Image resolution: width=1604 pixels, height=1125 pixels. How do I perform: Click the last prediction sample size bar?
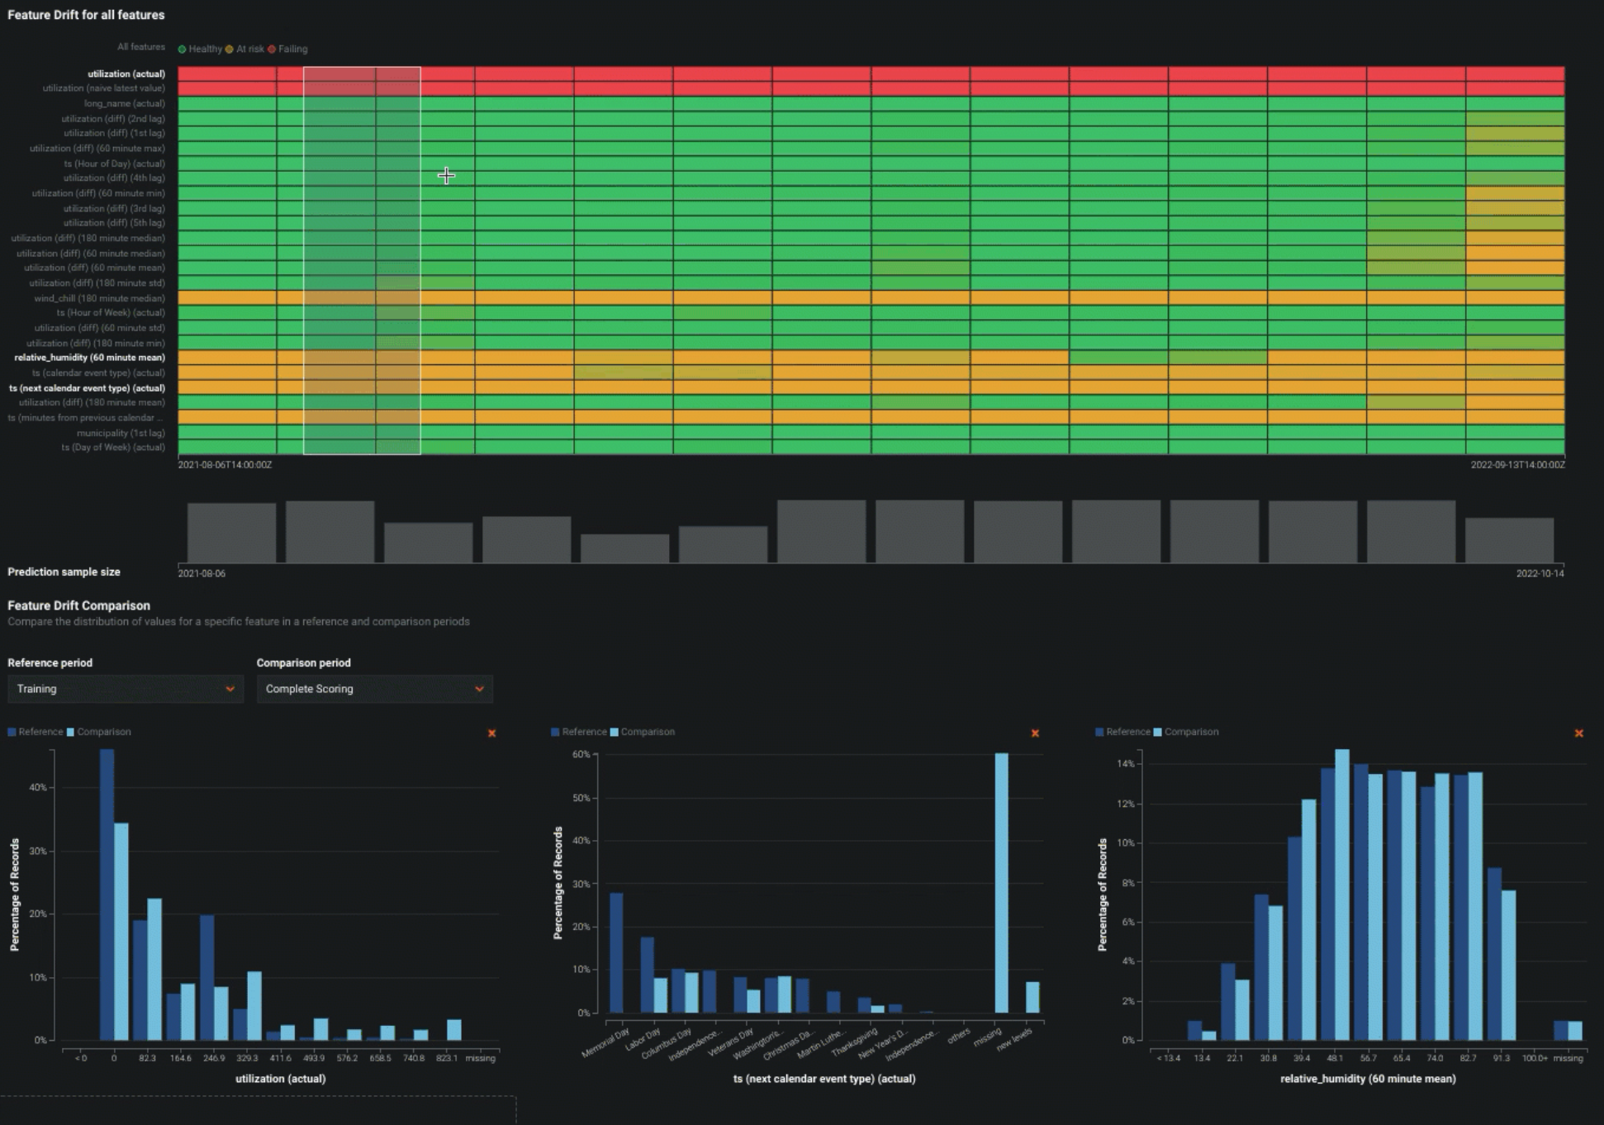[1509, 540]
